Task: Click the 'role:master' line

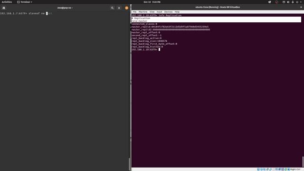Action: (139, 21)
